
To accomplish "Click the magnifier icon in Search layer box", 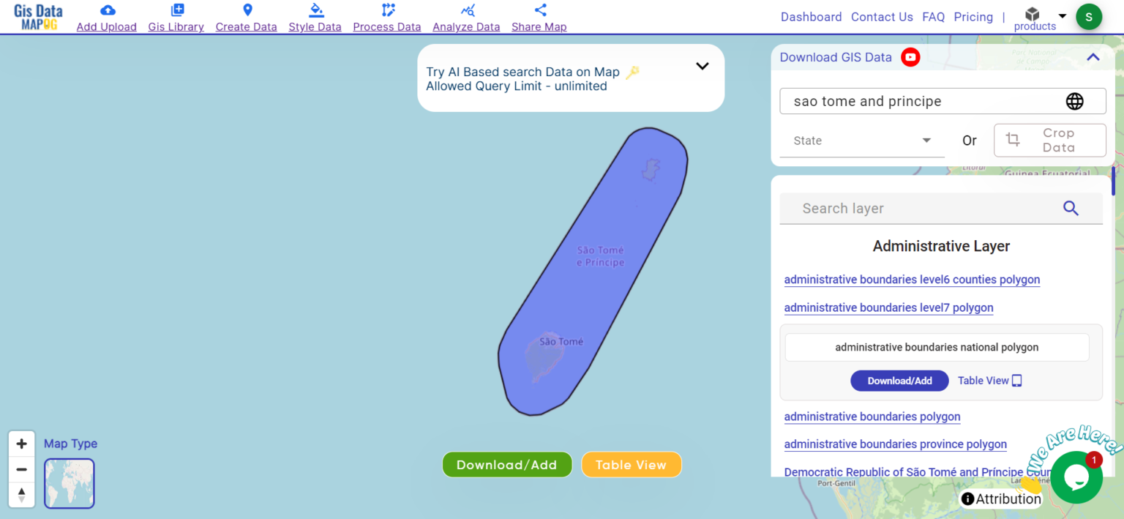I will [1071, 209].
